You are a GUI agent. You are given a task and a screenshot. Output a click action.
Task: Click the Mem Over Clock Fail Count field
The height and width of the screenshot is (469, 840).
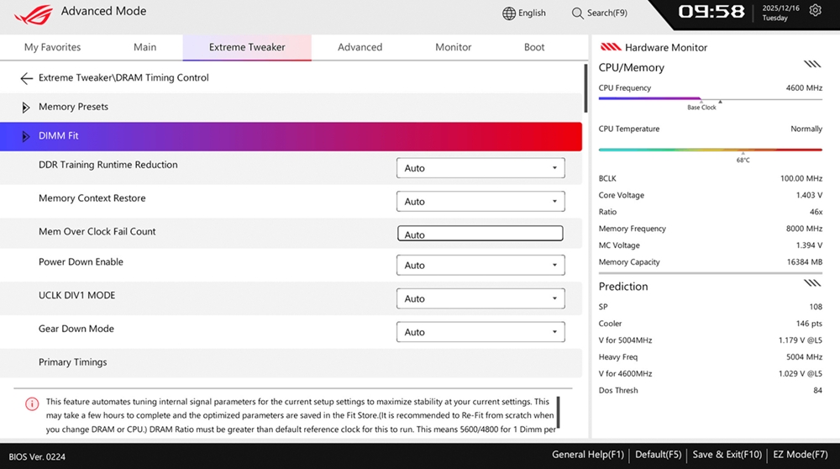click(480, 234)
